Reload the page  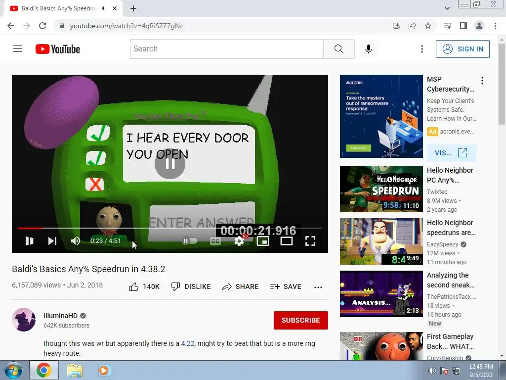click(x=42, y=26)
